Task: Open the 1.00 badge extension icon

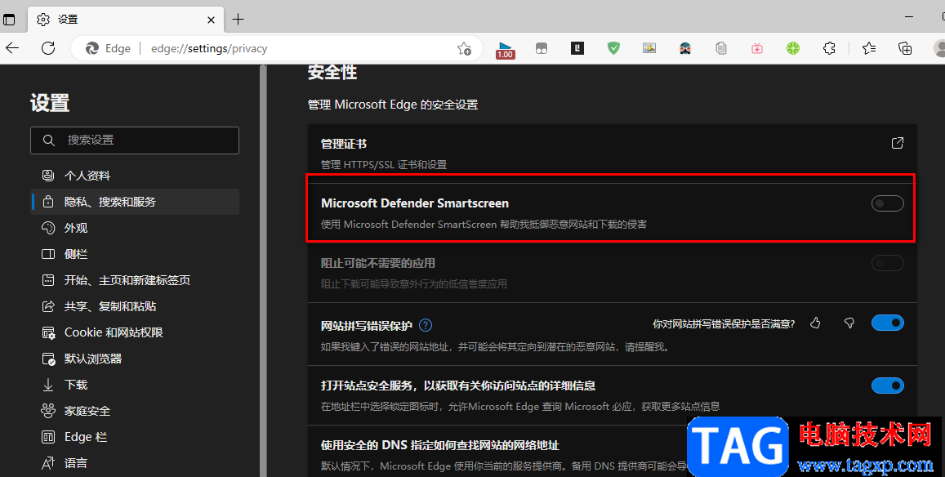Action: [x=505, y=50]
